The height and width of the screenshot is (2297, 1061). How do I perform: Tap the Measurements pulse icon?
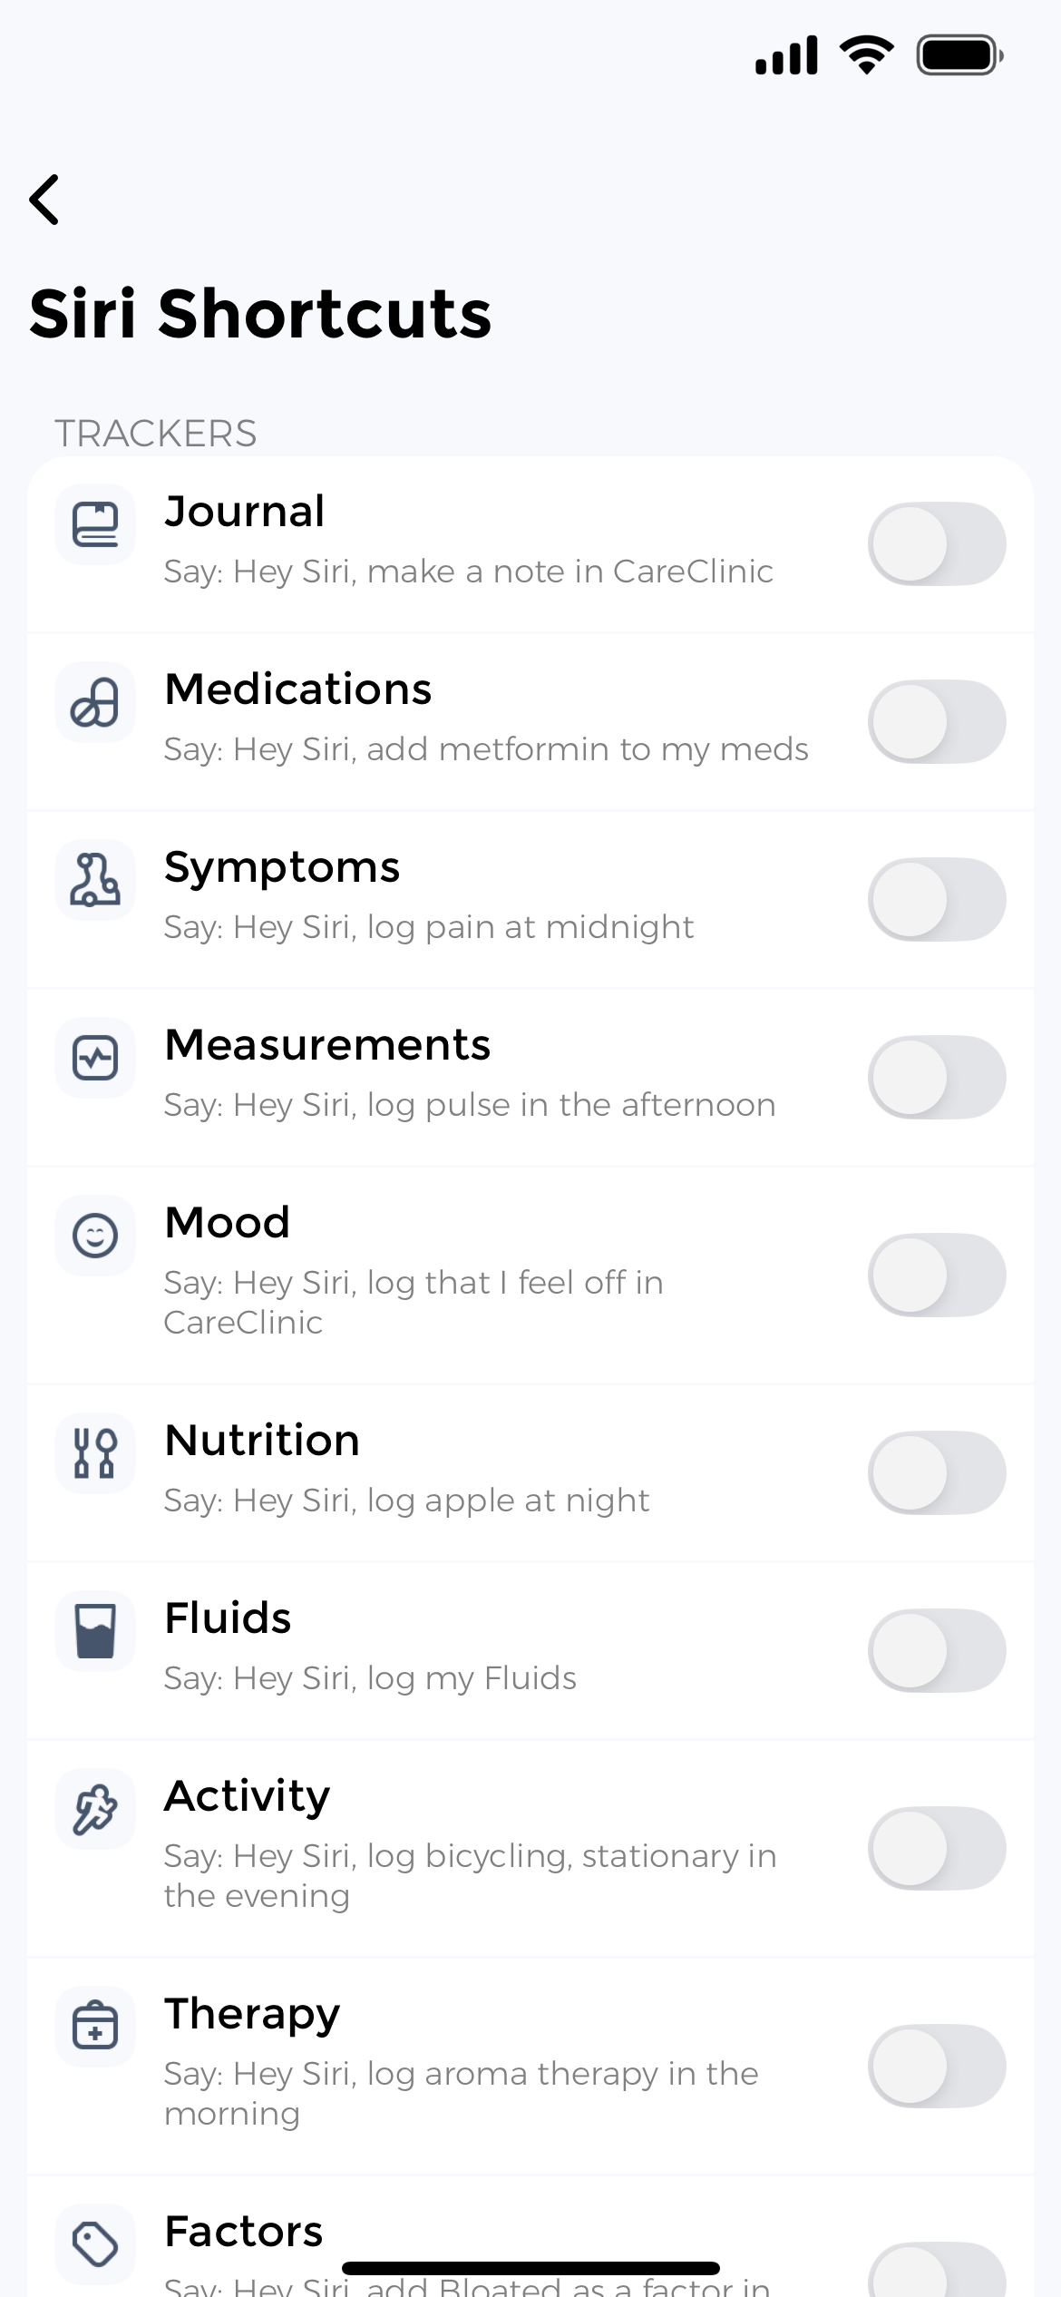click(x=95, y=1059)
